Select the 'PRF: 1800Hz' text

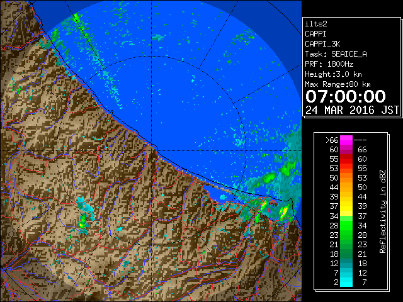click(x=329, y=64)
